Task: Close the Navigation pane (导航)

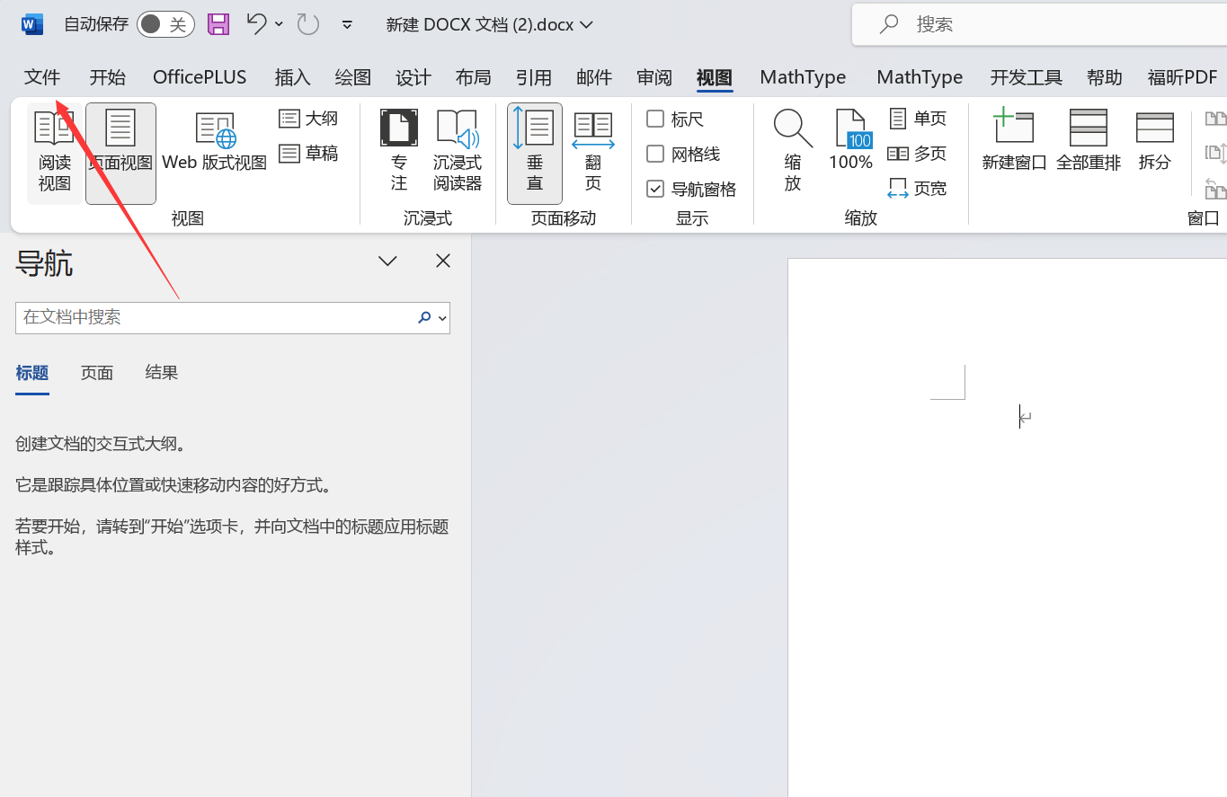Action: pos(443,261)
